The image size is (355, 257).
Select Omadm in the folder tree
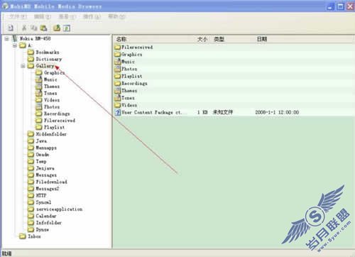click(43, 155)
